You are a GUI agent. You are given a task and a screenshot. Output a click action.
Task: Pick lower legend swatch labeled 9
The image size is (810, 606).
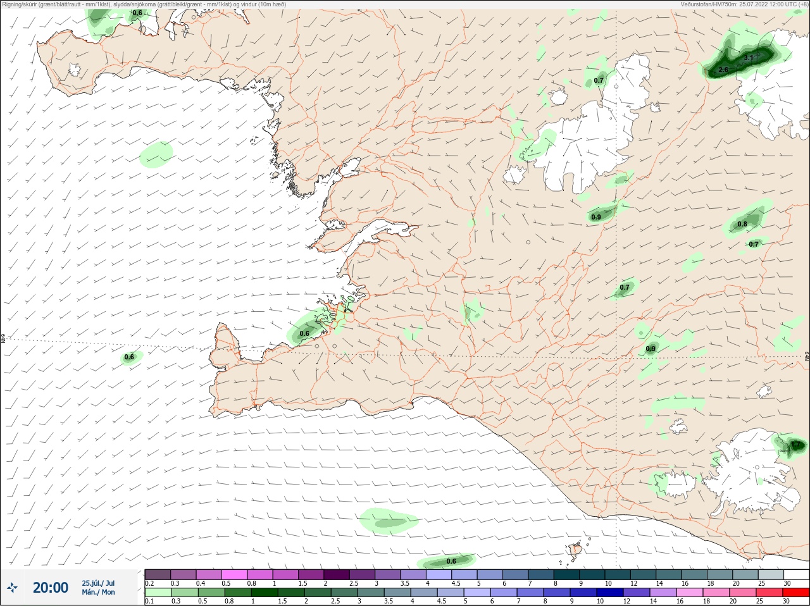click(583, 593)
